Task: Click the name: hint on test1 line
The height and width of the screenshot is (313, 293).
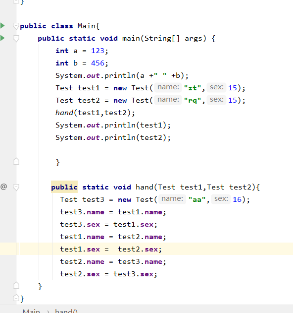Action: tap(168, 87)
